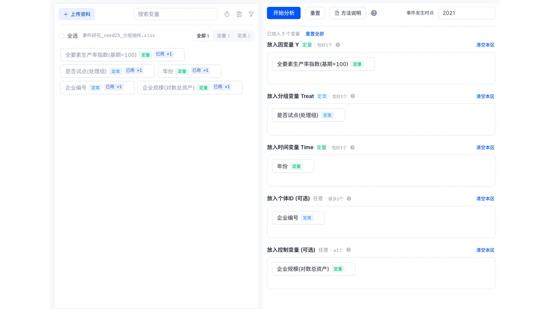550x309 pixels.
Task: Select 企业编号 variable in left list
Action: click(97, 87)
